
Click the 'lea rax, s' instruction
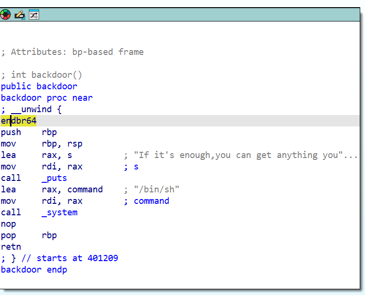37,155
